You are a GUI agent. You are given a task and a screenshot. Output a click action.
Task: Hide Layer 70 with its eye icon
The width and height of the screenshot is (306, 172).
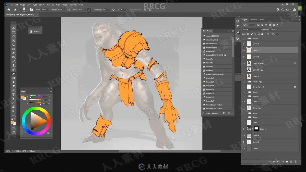(244, 44)
